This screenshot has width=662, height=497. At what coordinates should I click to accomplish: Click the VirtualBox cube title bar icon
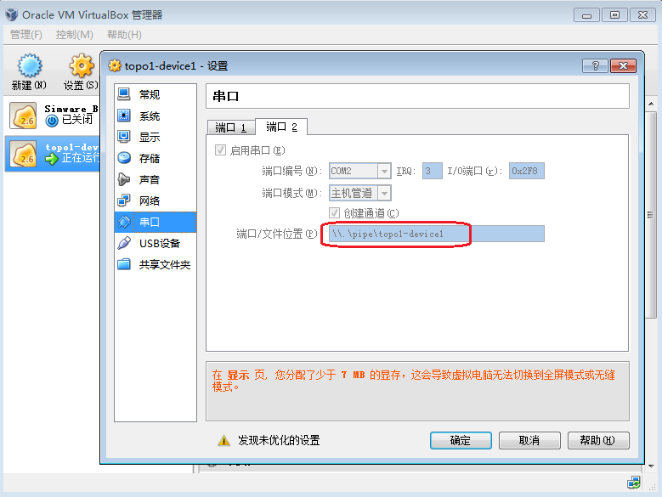pos(12,14)
